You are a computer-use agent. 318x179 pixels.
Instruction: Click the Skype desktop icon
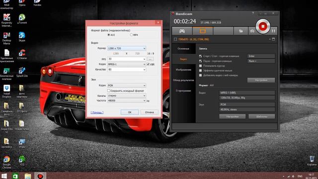22,37
